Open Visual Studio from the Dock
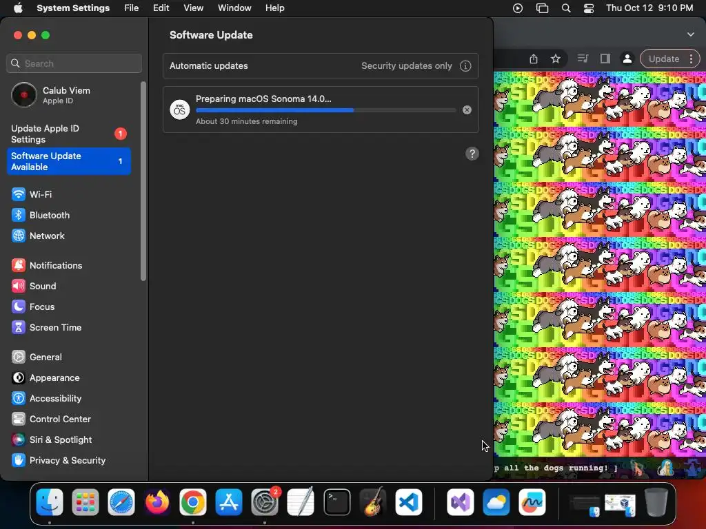Screen dimensions: 706x529 461,502
